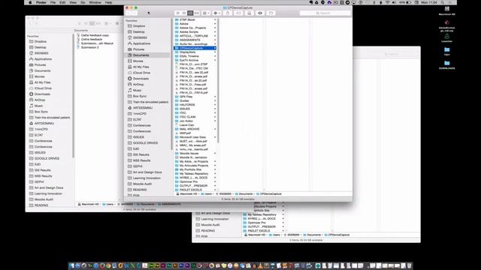This screenshot has width=481, height=270.
Task: Open NSS Results in front window sidebar
Action: (139, 160)
